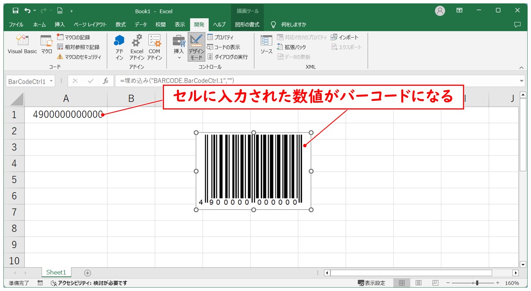The image size is (531, 291).
Task: Switch to Normal view
Action: tap(402, 283)
